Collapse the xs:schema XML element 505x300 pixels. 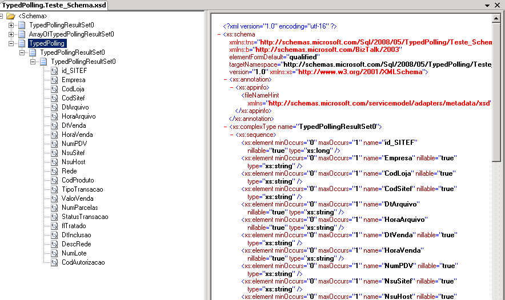(x=219, y=34)
